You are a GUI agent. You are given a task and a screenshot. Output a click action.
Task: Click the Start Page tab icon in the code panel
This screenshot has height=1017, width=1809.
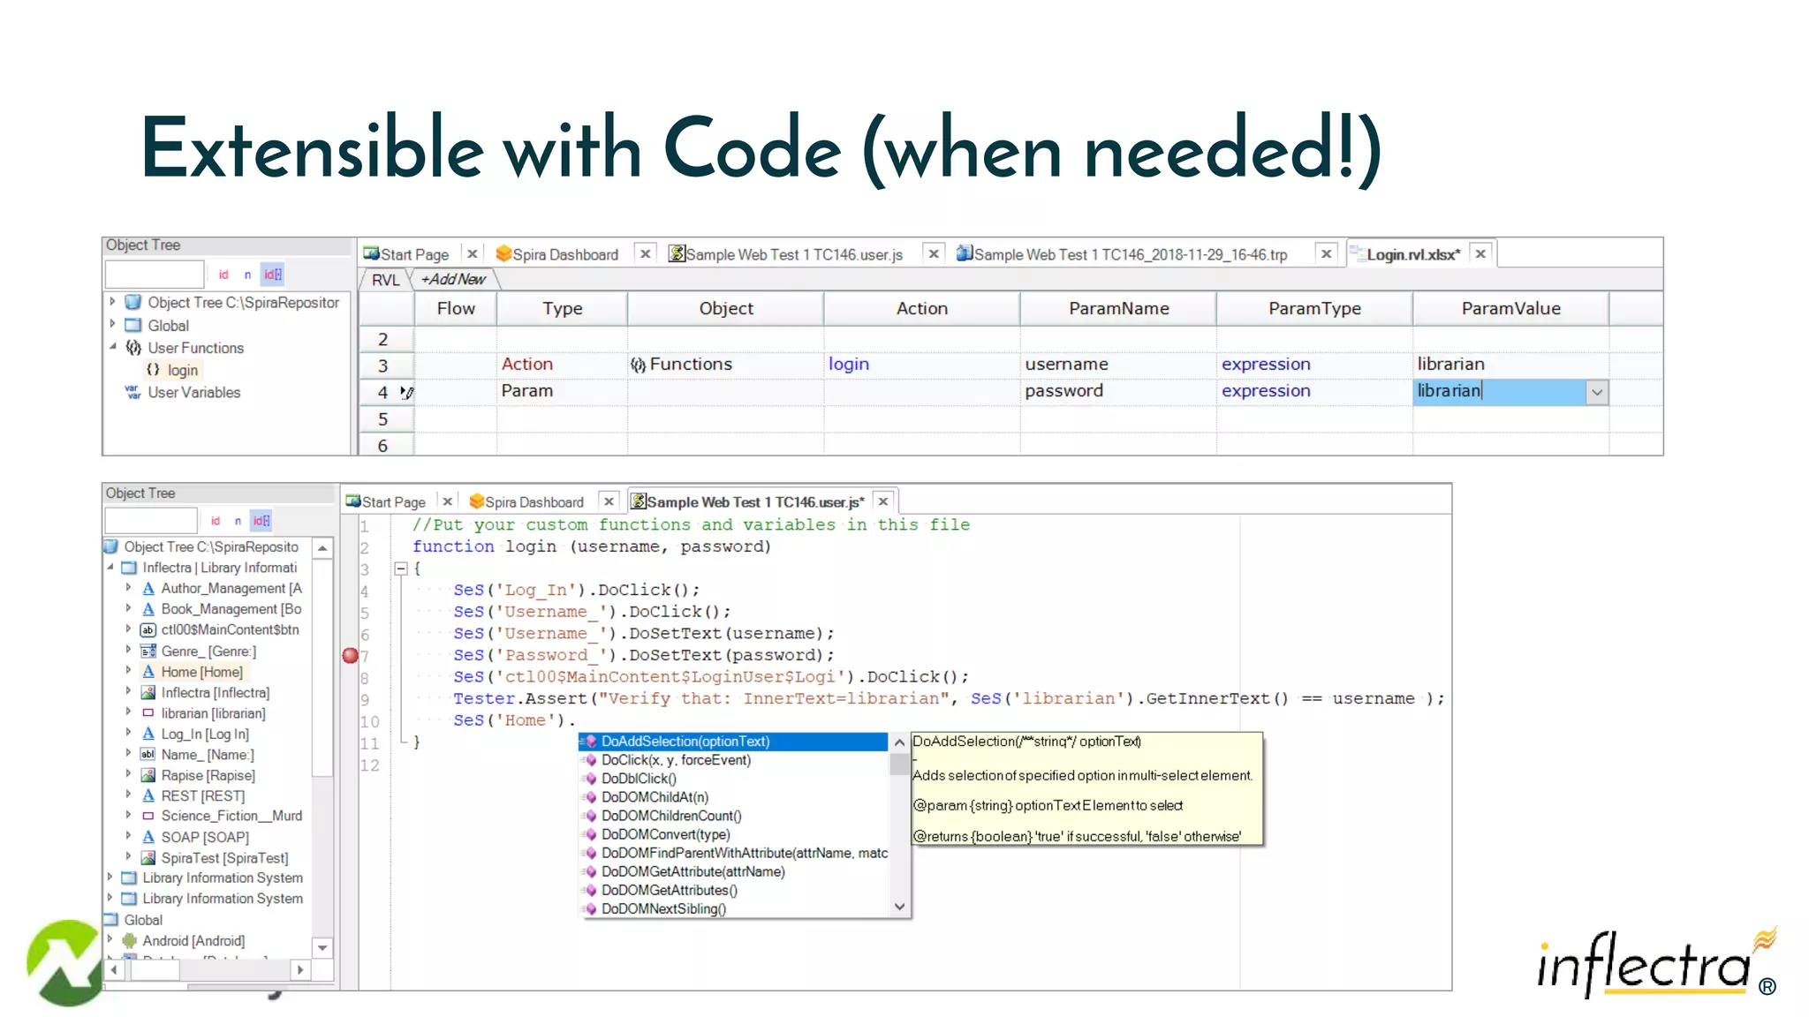click(353, 501)
